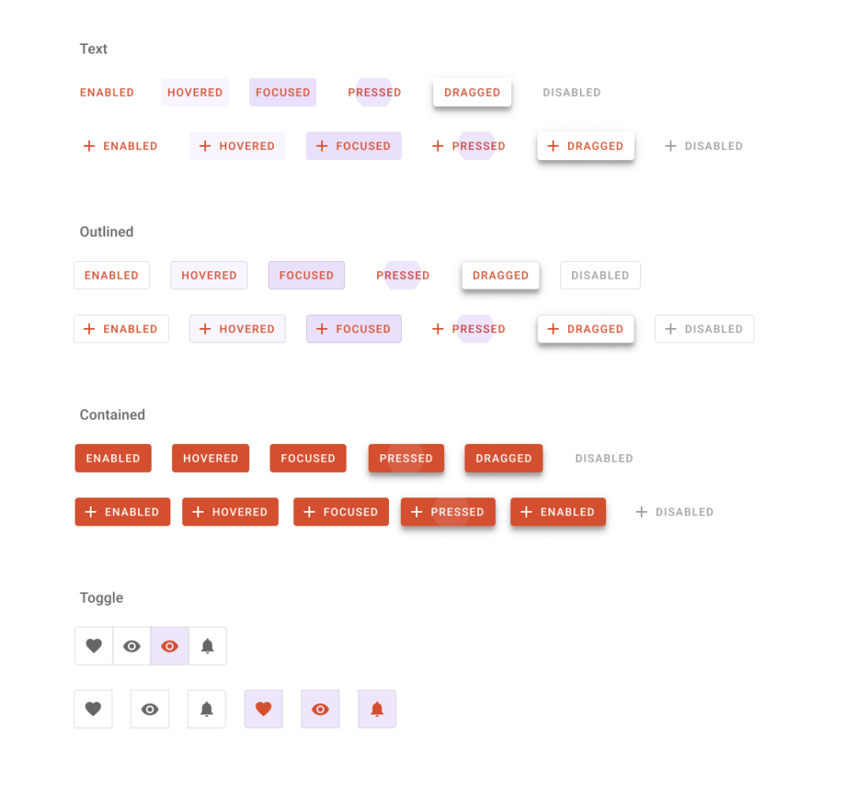The height and width of the screenshot is (806, 868).
Task: Click the contained FOCUSED button with plus icon
Action: (x=341, y=512)
